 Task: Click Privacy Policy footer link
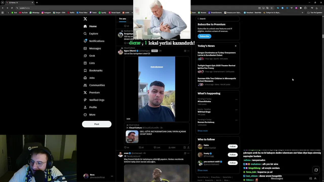point(215,177)
